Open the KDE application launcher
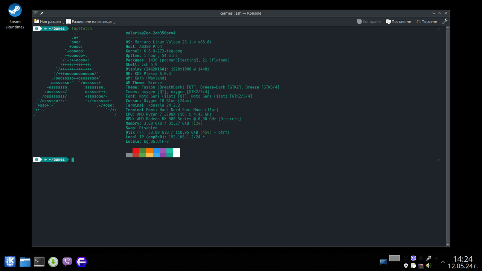482x271 pixels. 10,262
